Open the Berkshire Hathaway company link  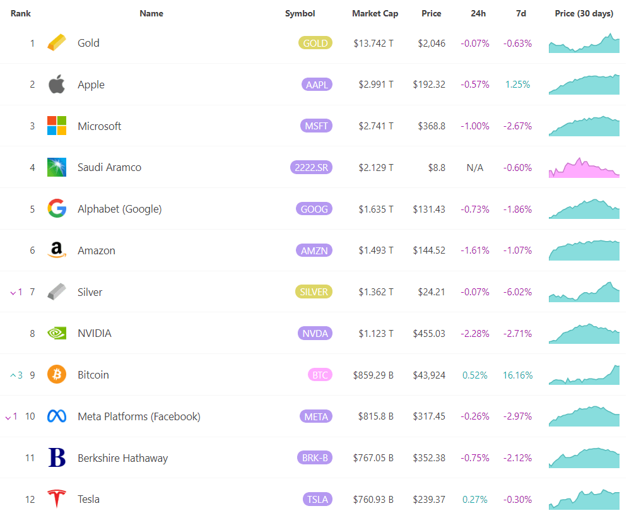click(x=124, y=457)
